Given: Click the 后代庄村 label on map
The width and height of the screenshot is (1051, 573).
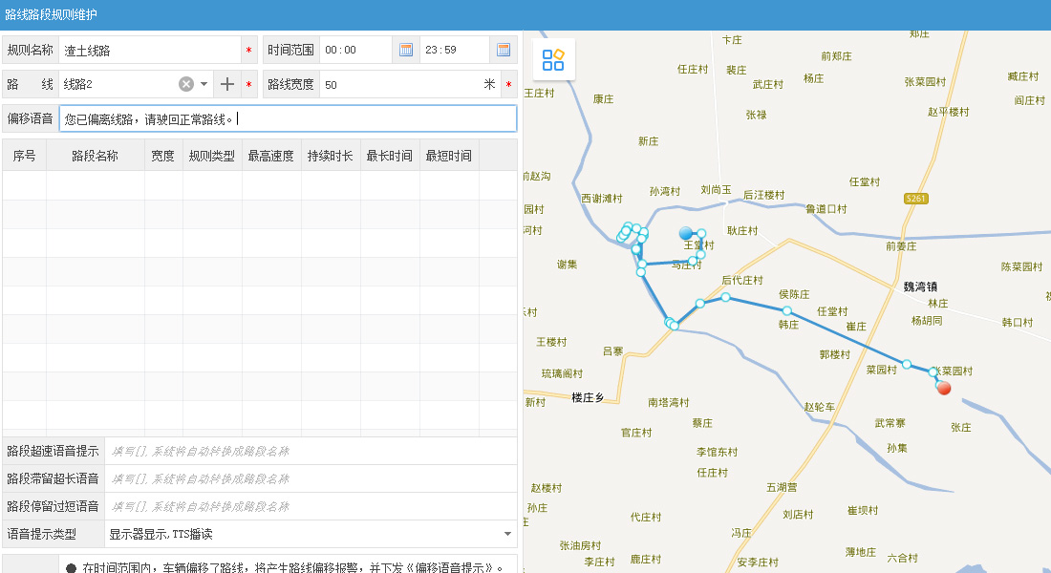Looking at the screenshot, I should 742,280.
